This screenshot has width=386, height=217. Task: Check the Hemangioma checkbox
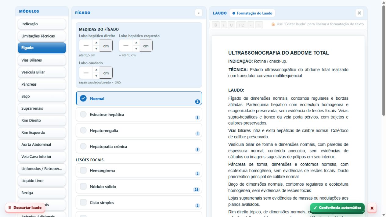83,171
